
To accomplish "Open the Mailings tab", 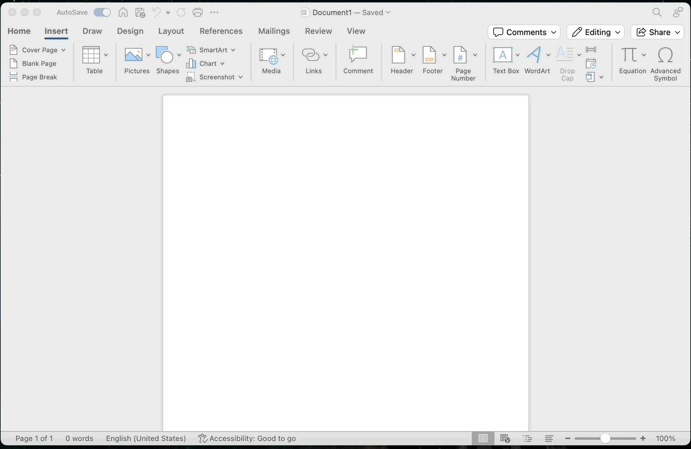I will (x=274, y=31).
